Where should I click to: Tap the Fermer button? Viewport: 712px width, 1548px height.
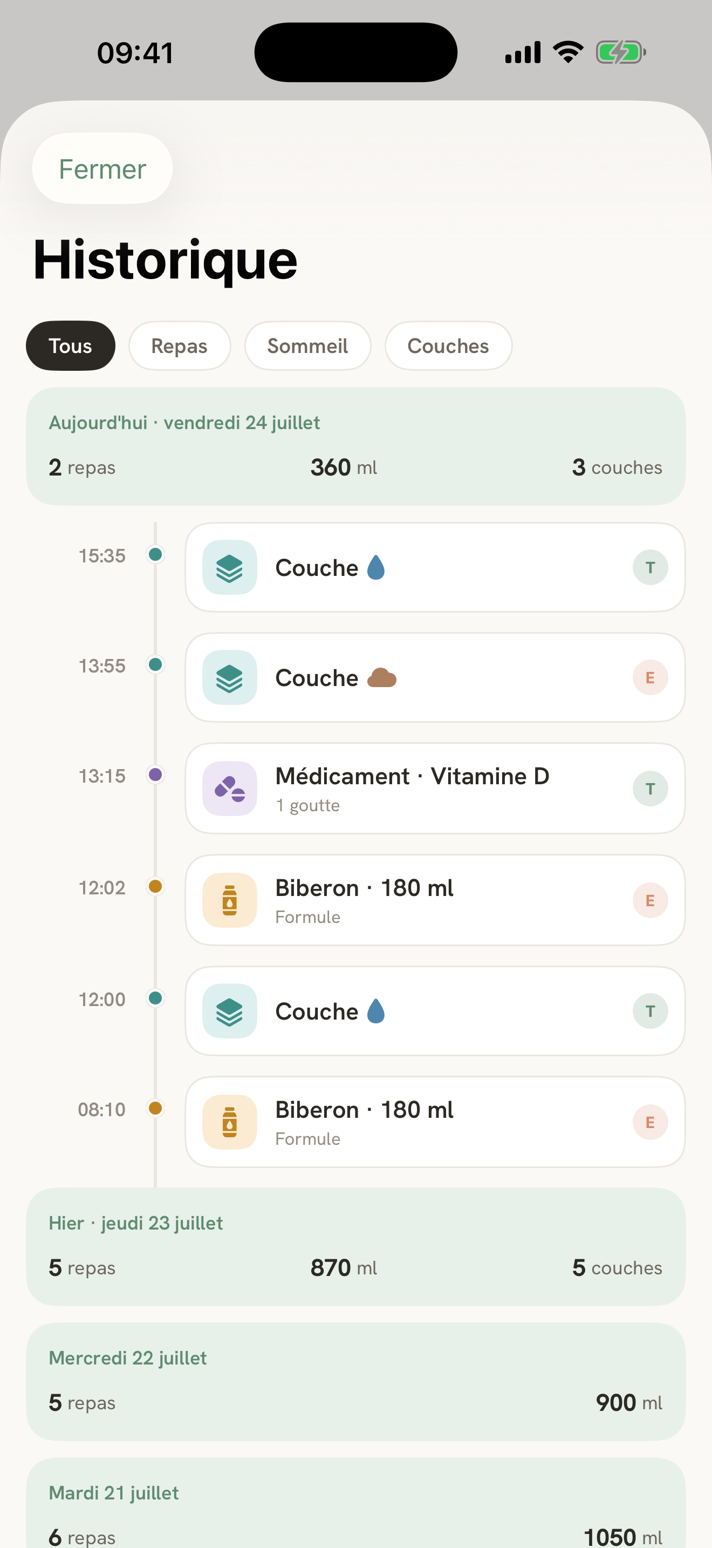(102, 168)
